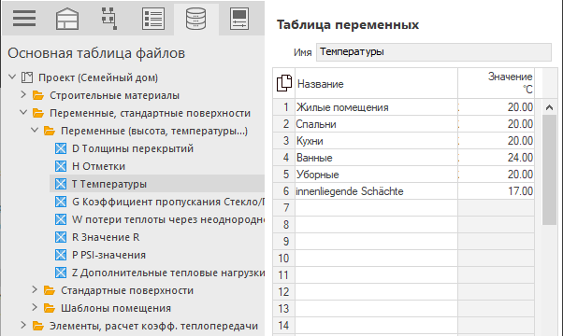Viewport: 563px width, 336px height.
Task: Open the building view icon
Action: [67, 19]
